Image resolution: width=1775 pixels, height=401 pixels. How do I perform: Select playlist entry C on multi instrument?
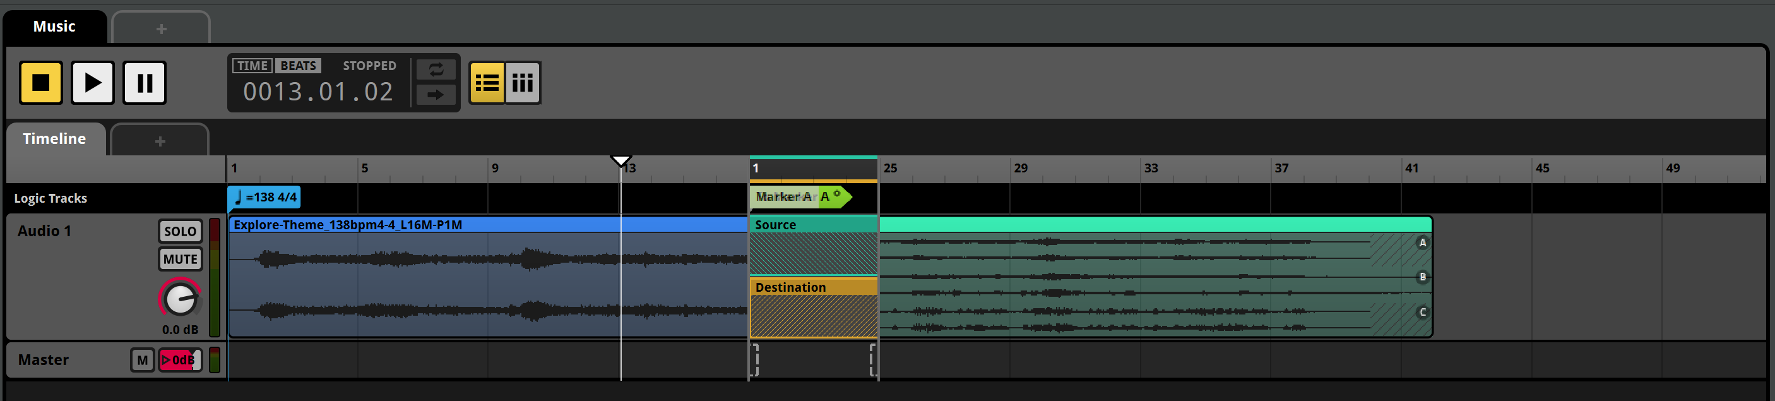pyautogui.click(x=1422, y=312)
